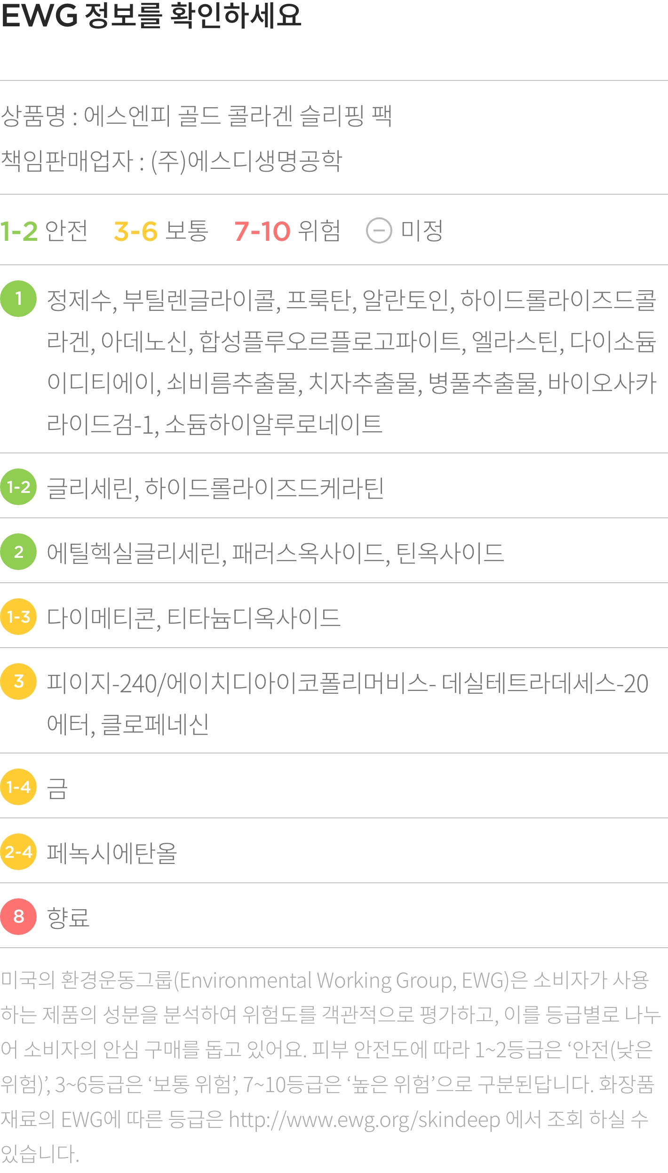This screenshot has height=1173, width=668.
Task: Click the green grade 1 badge
Action: (x=18, y=299)
